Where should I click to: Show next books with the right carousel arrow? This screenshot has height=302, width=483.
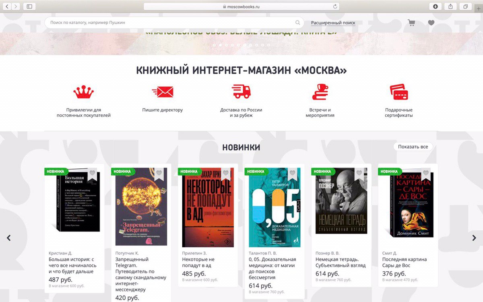(474, 238)
